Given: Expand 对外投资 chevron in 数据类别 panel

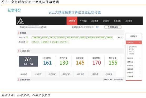Looking at the screenshot, I should [140, 58].
